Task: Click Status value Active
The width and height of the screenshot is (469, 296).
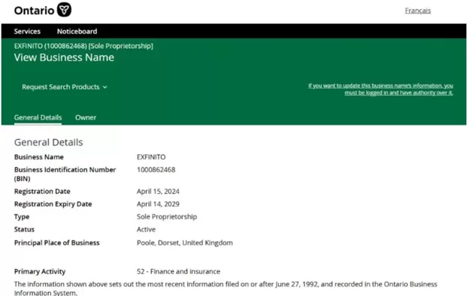Action: point(146,229)
